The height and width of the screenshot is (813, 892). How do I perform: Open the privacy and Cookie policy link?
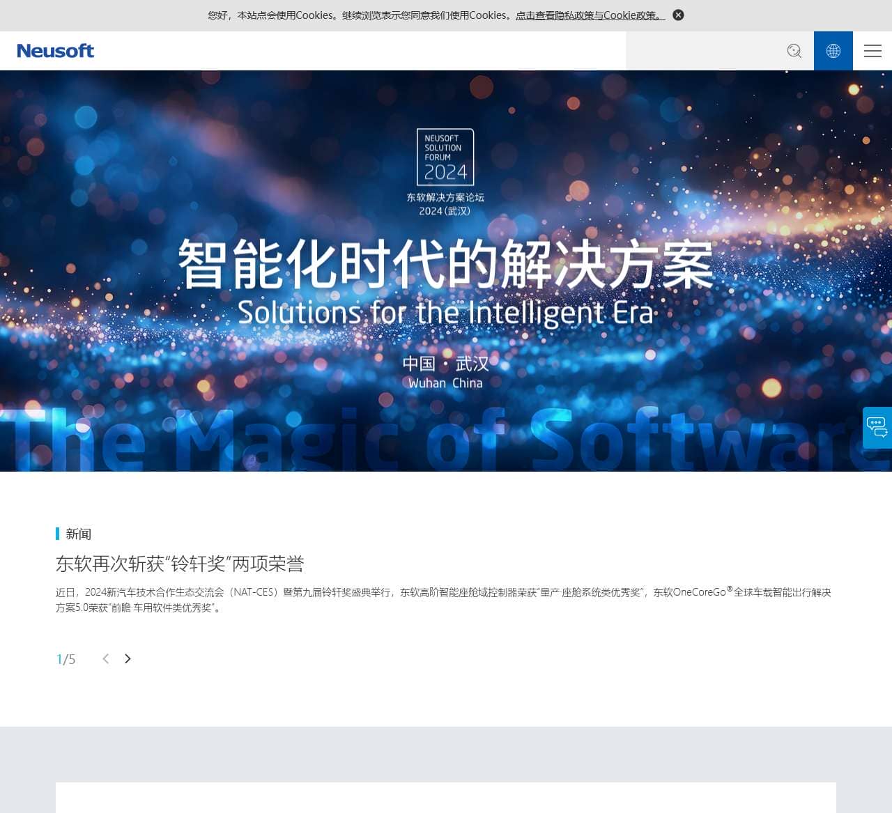pyautogui.click(x=590, y=15)
